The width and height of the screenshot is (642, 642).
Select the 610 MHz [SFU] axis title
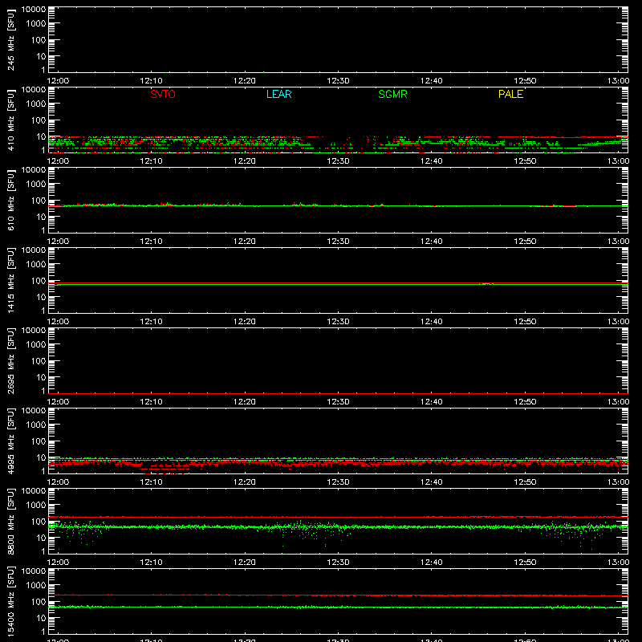click(10, 200)
